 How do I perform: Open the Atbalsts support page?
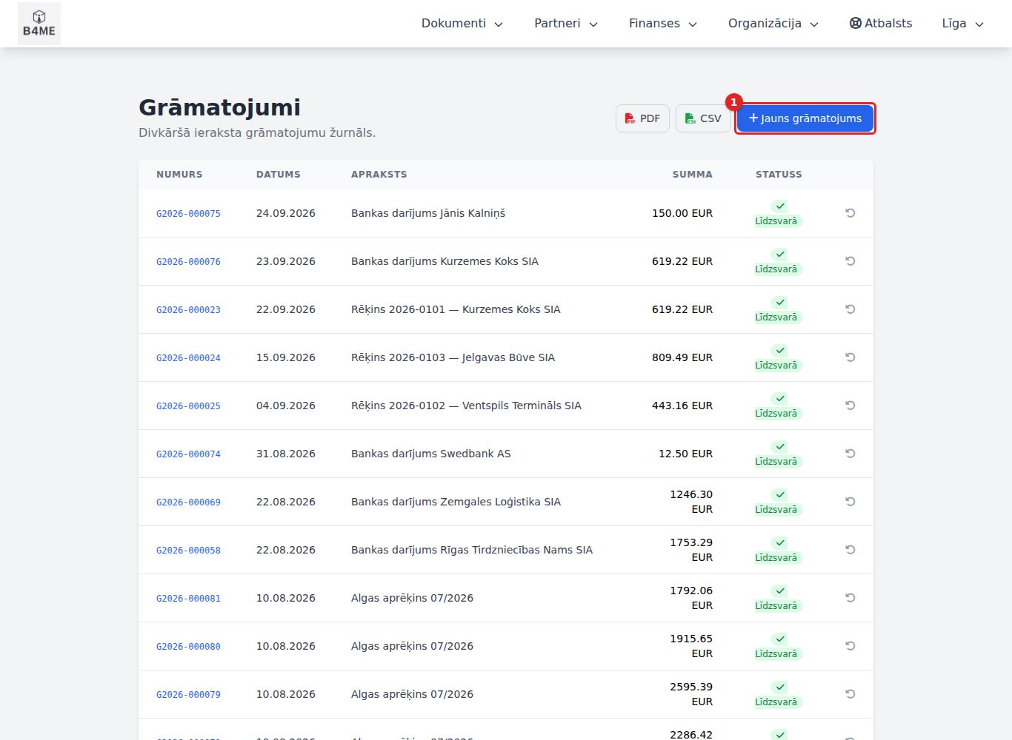(881, 24)
